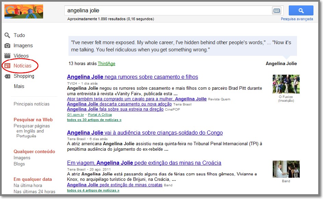Image resolution: width=323 pixels, height=199 pixels.
Task: Filter results to Nas últimas 24 horas
Action: click(35, 191)
